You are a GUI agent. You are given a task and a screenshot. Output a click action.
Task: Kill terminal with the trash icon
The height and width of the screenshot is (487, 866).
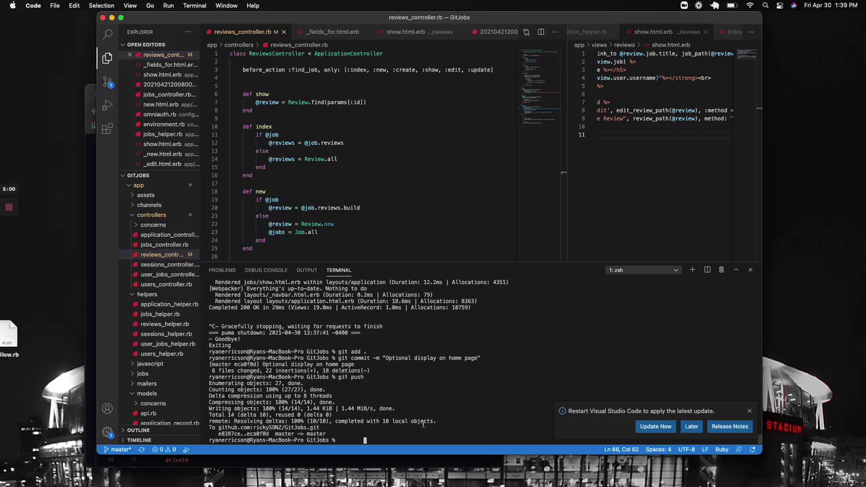point(721,270)
